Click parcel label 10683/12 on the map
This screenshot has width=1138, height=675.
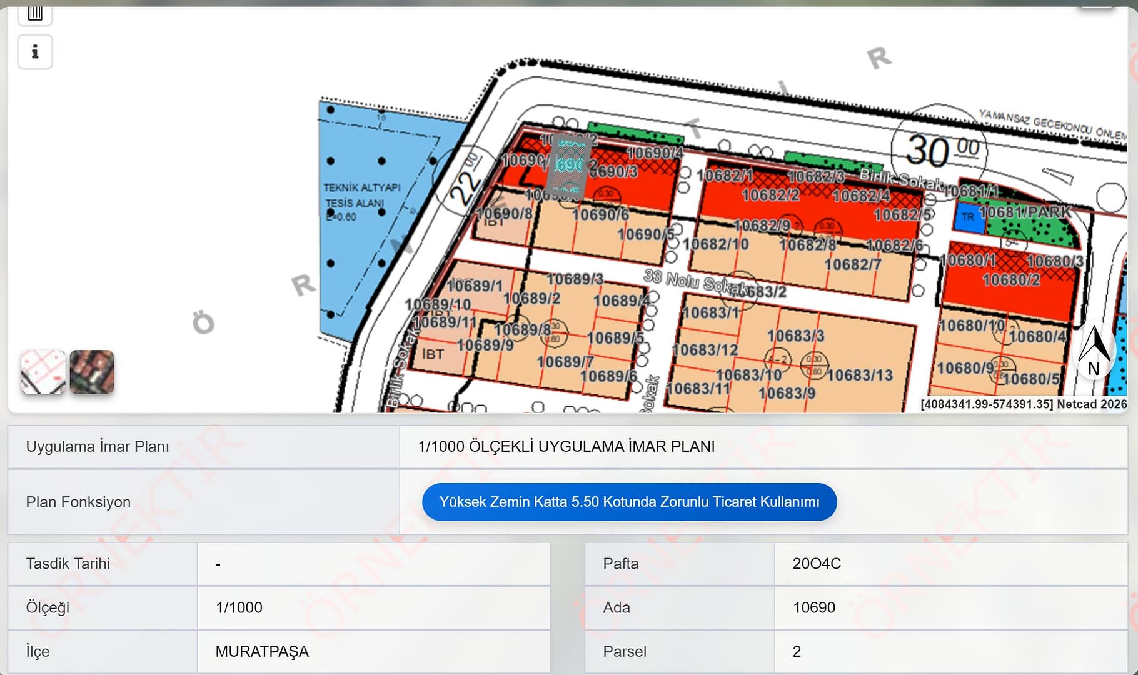(705, 350)
